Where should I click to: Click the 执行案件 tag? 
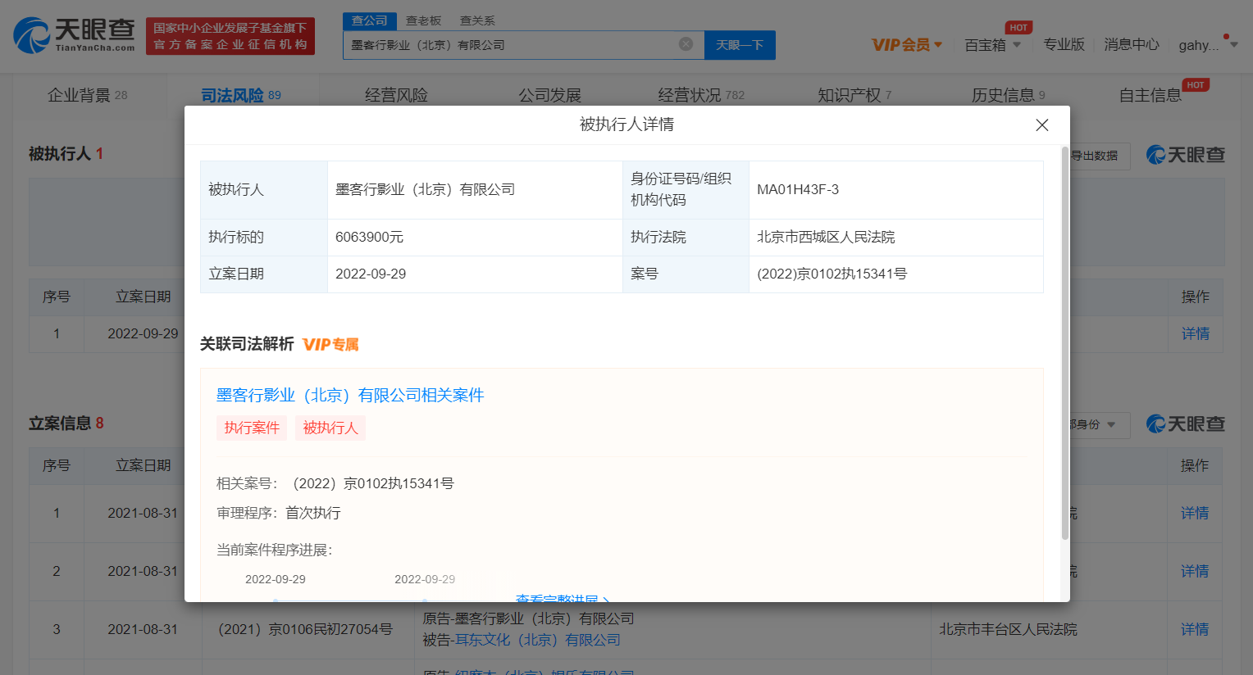[252, 428]
